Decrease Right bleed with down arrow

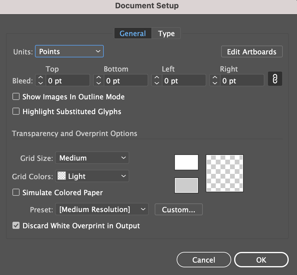pyautogui.click(x=215, y=83)
